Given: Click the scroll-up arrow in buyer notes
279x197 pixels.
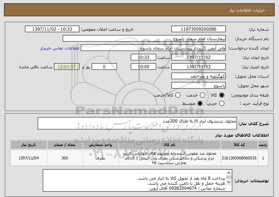Looking at the screenshot, I should [229, 173].
